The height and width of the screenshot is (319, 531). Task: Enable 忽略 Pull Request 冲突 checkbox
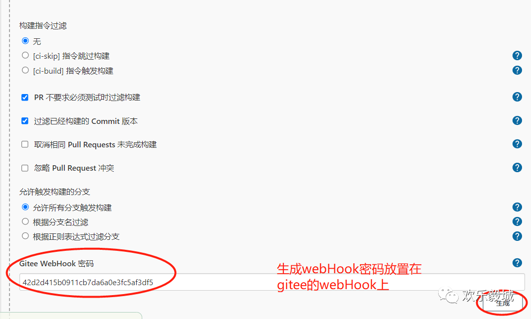[25, 168]
